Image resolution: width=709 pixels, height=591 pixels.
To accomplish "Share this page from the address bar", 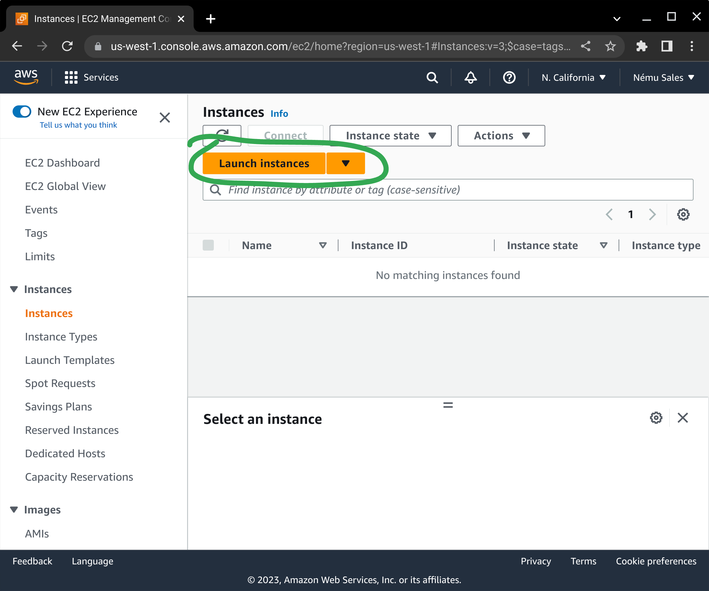I will [x=586, y=46].
